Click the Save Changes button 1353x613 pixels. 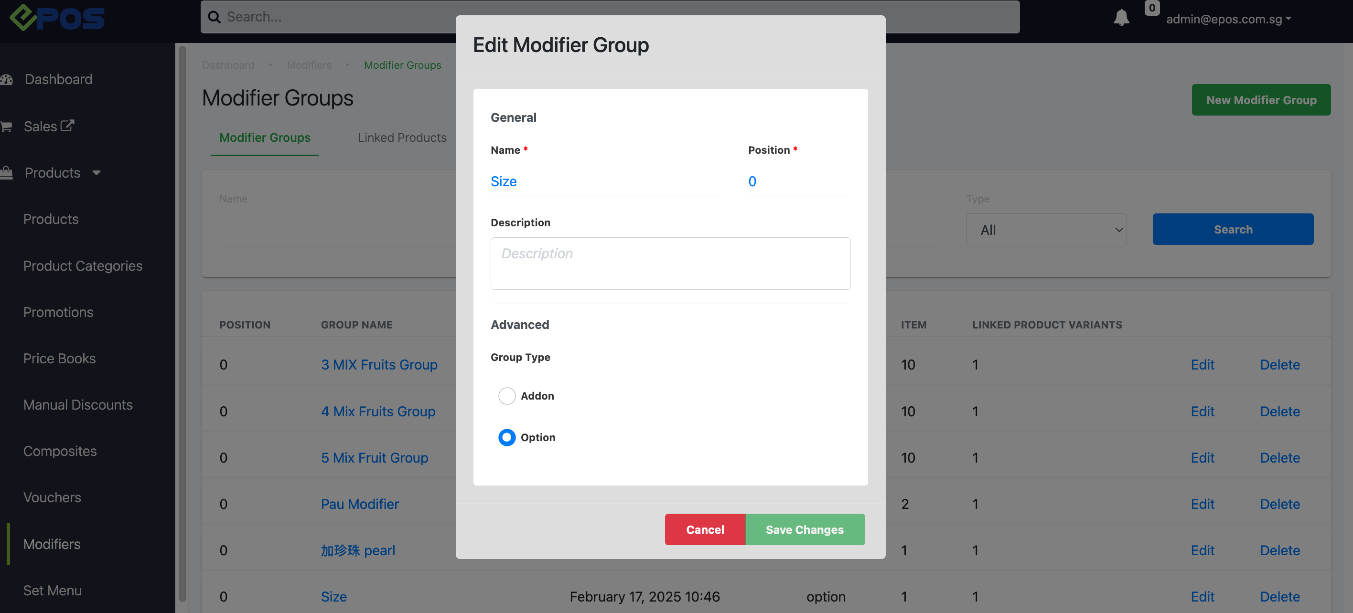pos(804,529)
